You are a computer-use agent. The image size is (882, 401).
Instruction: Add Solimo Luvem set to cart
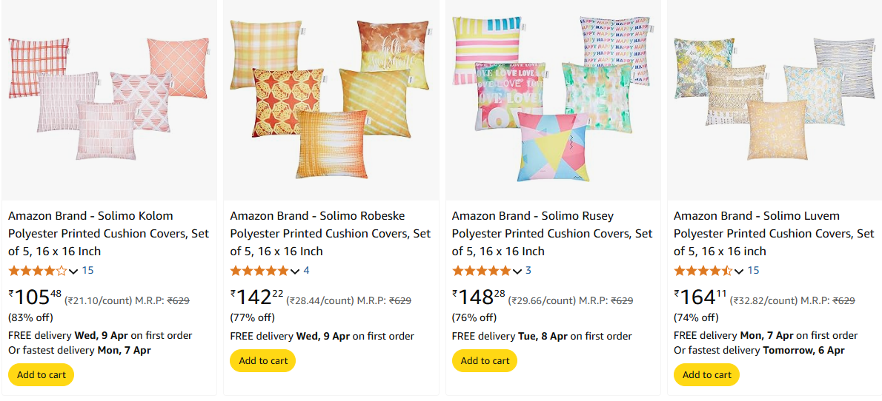pos(706,374)
